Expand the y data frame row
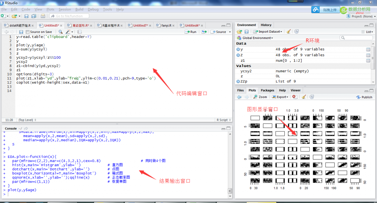The width and height of the screenshot is (377, 203). click(x=238, y=49)
